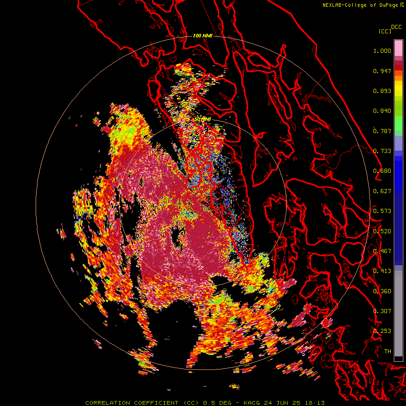Click the [CC] units label
The image size is (406, 406).
tap(385, 31)
